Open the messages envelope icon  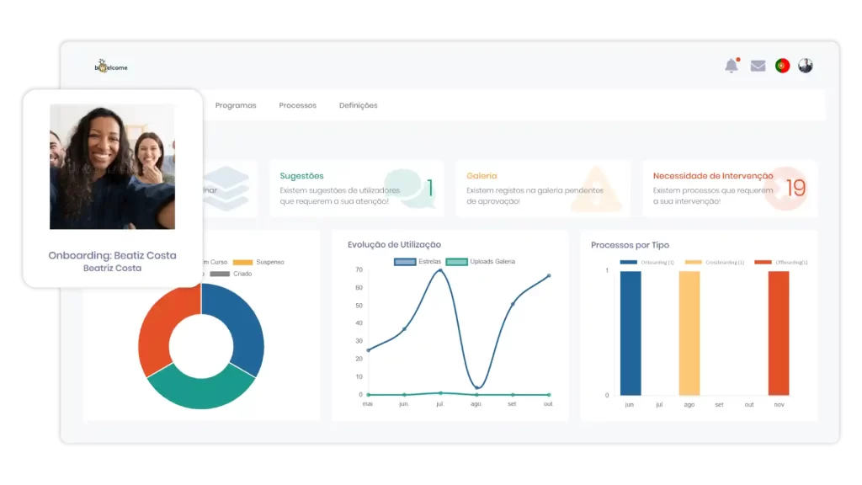(x=758, y=66)
